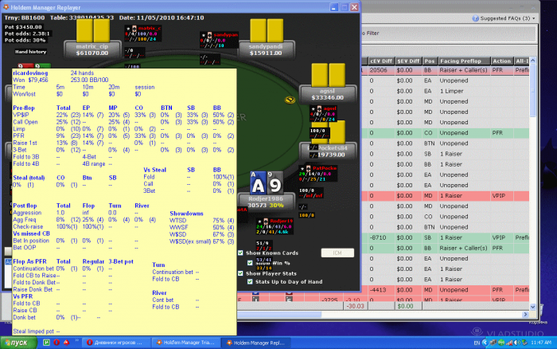557x349 pixels.
Task: Click the Suggested FAQs question mark icon
Action: [475, 18]
